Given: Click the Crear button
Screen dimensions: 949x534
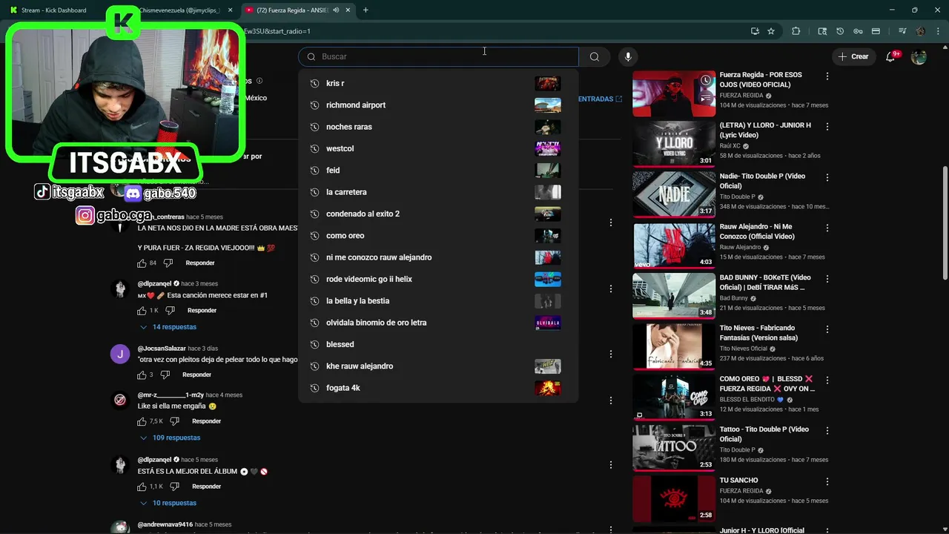Looking at the screenshot, I should [853, 56].
